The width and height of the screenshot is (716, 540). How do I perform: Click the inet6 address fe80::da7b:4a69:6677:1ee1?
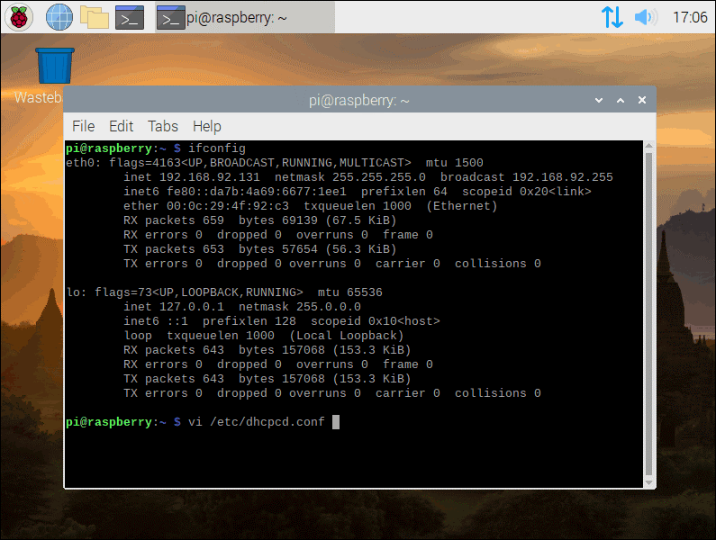(x=256, y=192)
